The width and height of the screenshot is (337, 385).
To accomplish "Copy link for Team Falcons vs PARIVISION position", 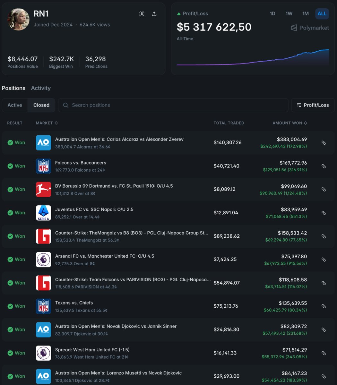I will tap(324, 283).
